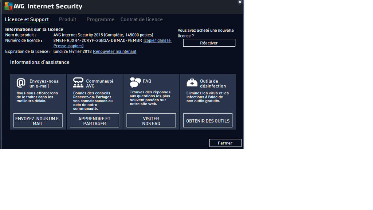Open the Programme tab
The image size is (373, 210).
101,20
